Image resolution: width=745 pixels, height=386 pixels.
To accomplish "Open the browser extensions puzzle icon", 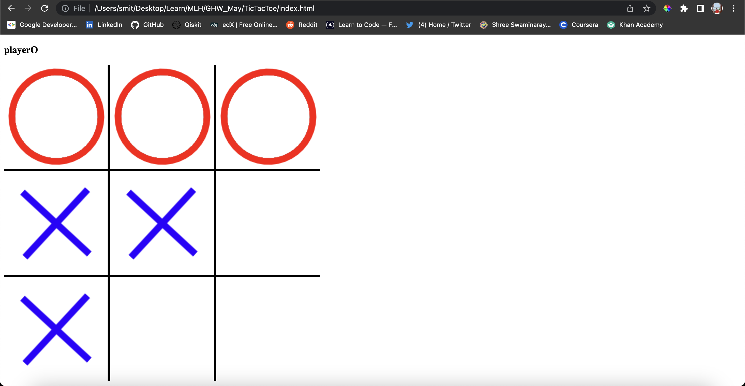I will point(684,8).
